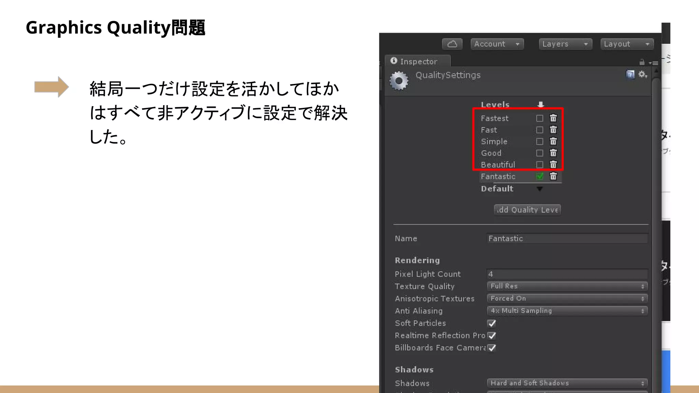Click the QualitySettings gear asset icon
The image size is (699, 393).
coord(399,81)
